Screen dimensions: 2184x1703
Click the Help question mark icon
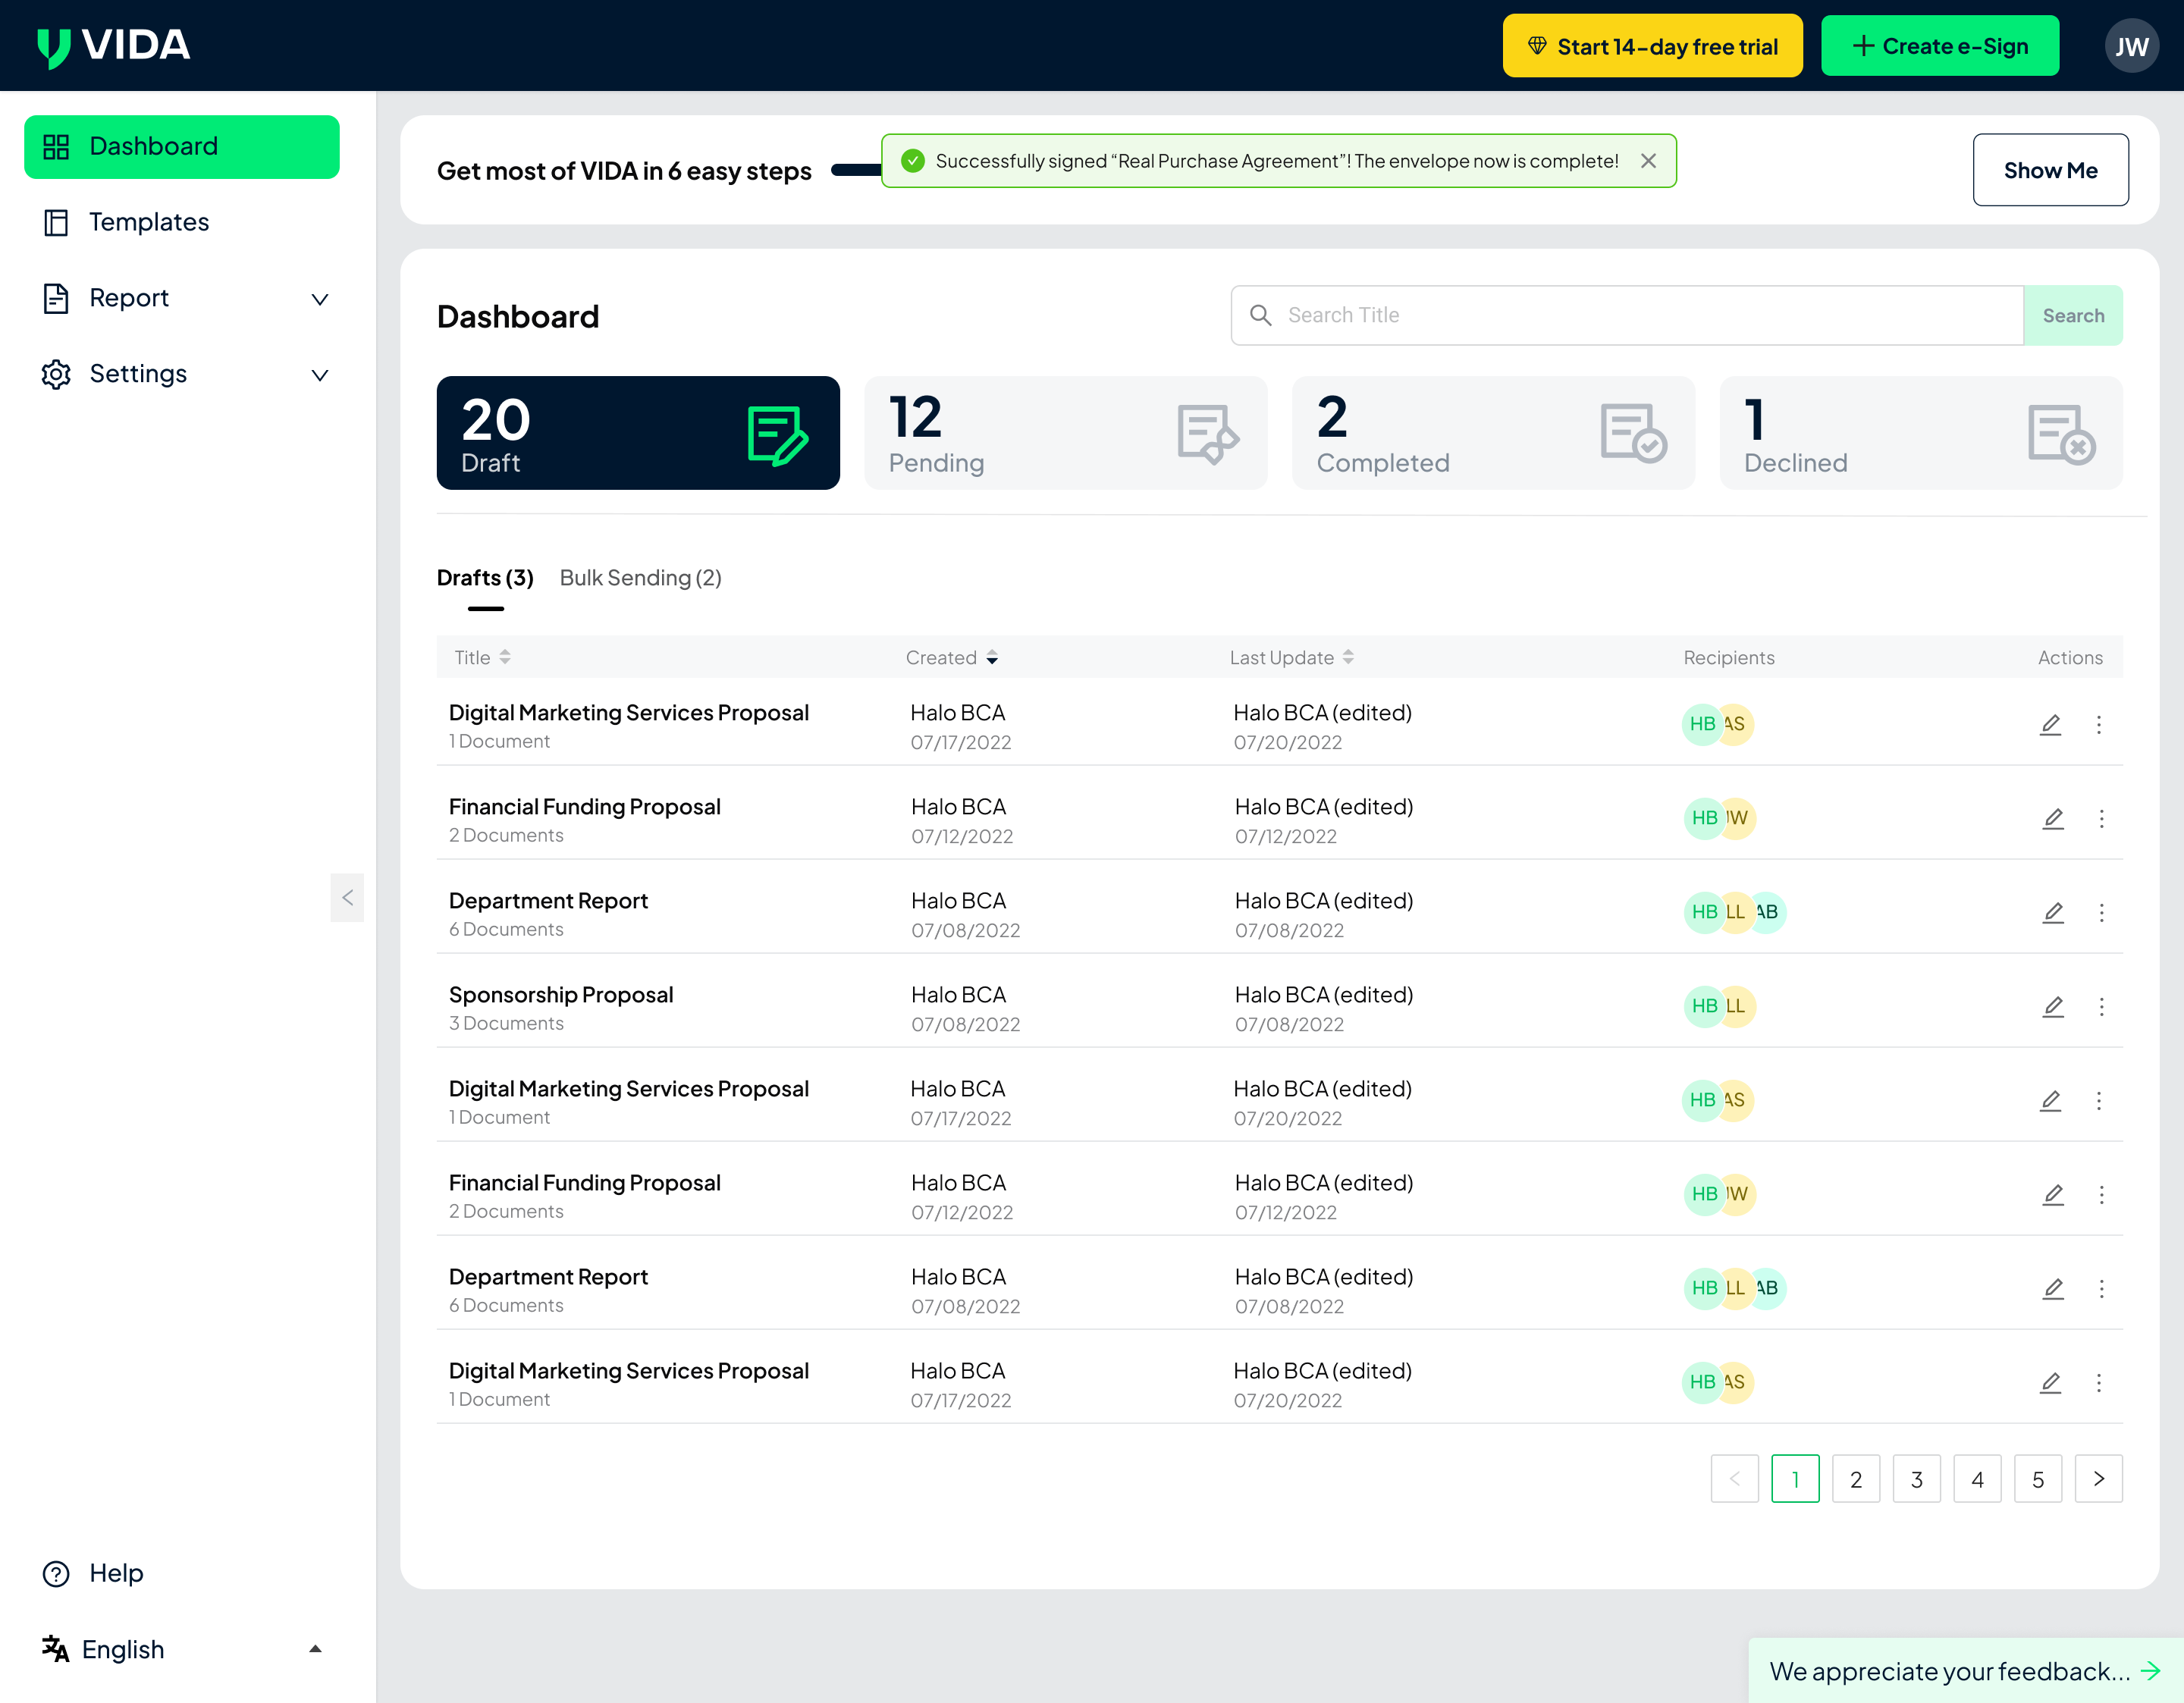click(x=56, y=1573)
